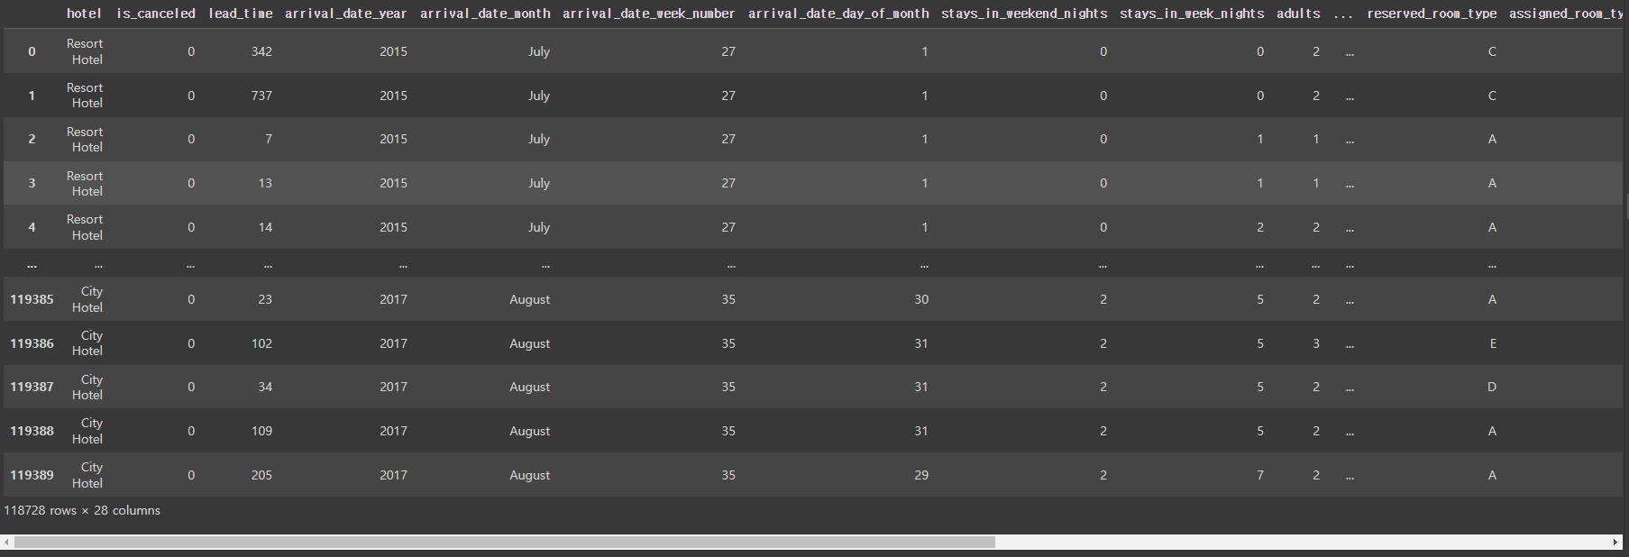1629x557 pixels.
Task: Select the 'is_canceled' column header
Action: (156, 14)
